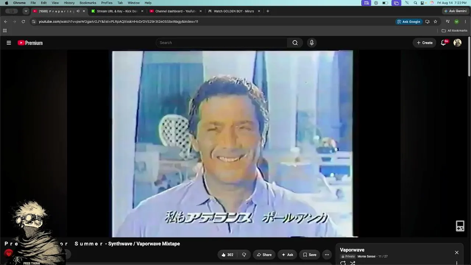
Task: Close the Vaporwave playlist panel
Action: tap(457, 252)
